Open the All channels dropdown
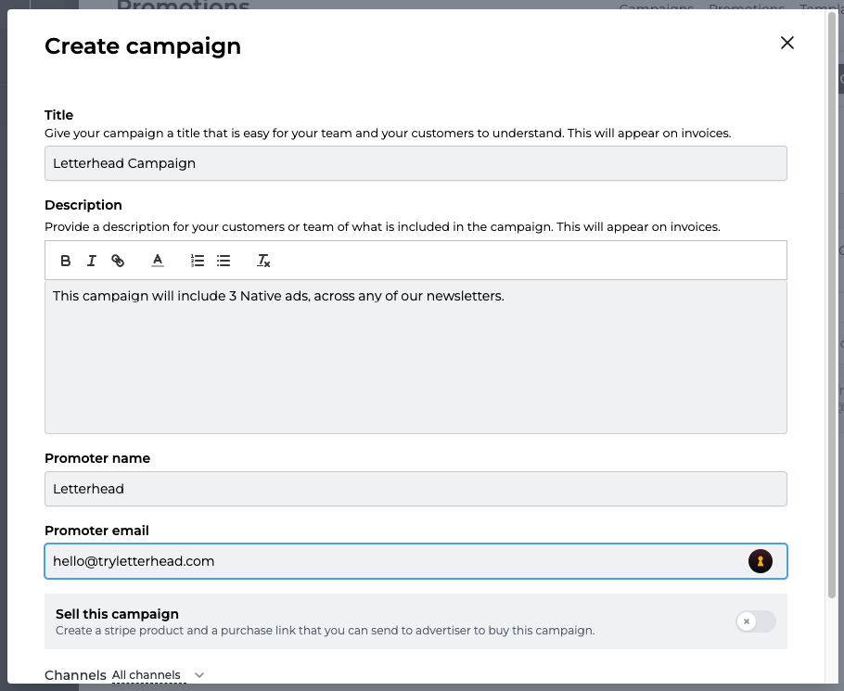The height and width of the screenshot is (691, 844). tap(158, 675)
